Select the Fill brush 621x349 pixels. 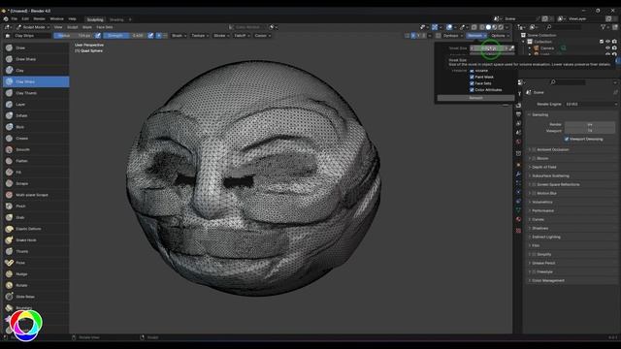click(36, 173)
